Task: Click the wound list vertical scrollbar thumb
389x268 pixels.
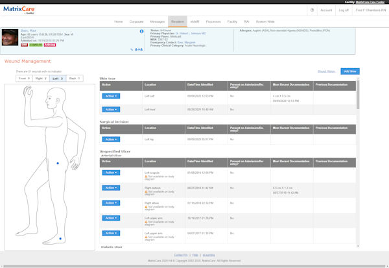Action: tap(358, 94)
